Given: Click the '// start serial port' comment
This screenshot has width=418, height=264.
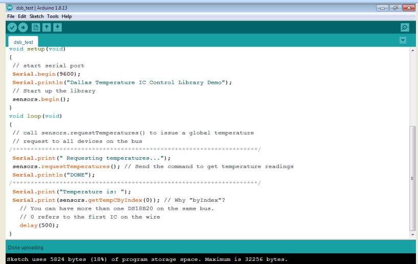Looking at the screenshot, I should (48, 66).
